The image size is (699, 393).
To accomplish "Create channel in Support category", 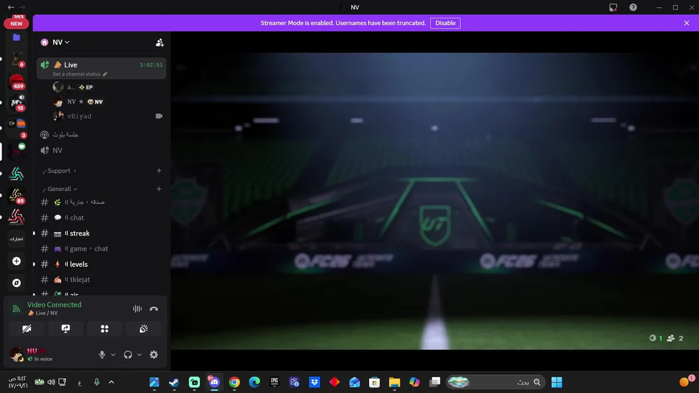I will (x=159, y=171).
